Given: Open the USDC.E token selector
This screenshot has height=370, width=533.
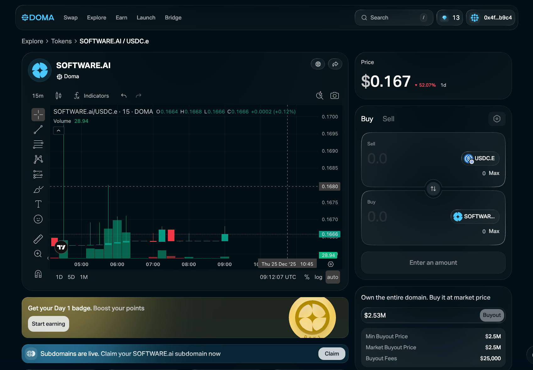Looking at the screenshot, I should point(480,158).
